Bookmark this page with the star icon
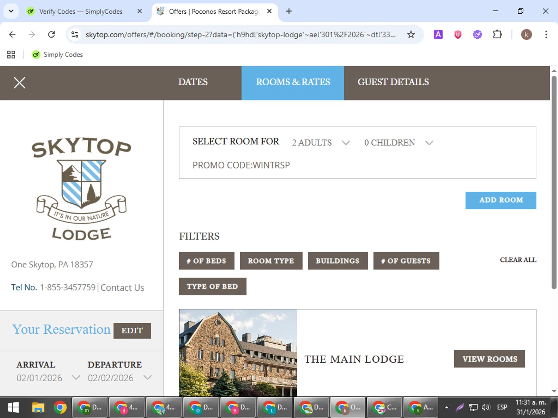The height and width of the screenshot is (418, 558). 411,35
